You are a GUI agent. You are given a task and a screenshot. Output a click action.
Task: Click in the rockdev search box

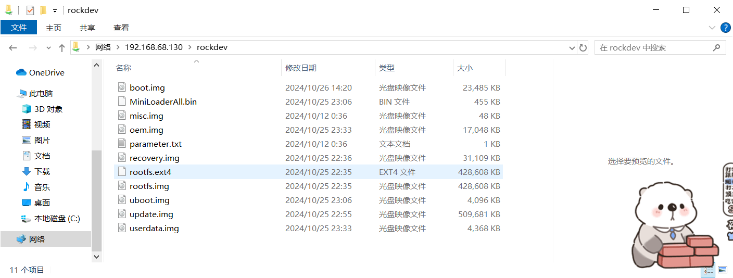(653, 47)
